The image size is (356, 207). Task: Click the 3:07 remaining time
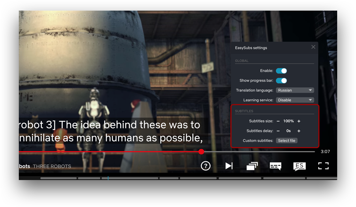[x=325, y=152]
